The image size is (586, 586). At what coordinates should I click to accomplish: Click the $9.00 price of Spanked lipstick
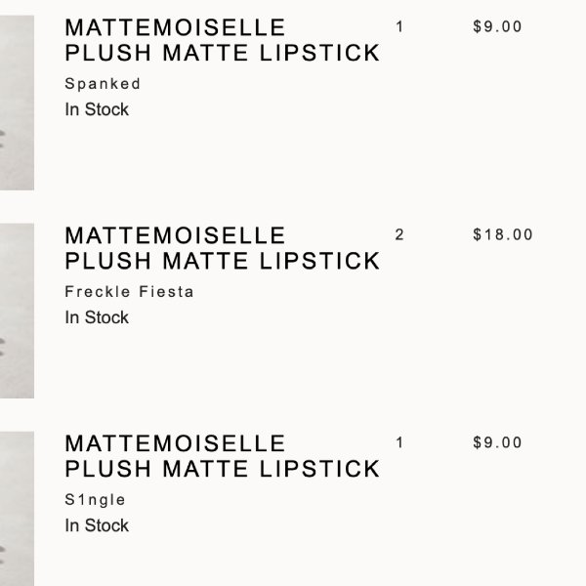tap(497, 27)
